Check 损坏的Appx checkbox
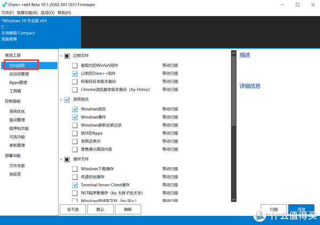The width and height of the screenshot is (320, 225). [75, 134]
